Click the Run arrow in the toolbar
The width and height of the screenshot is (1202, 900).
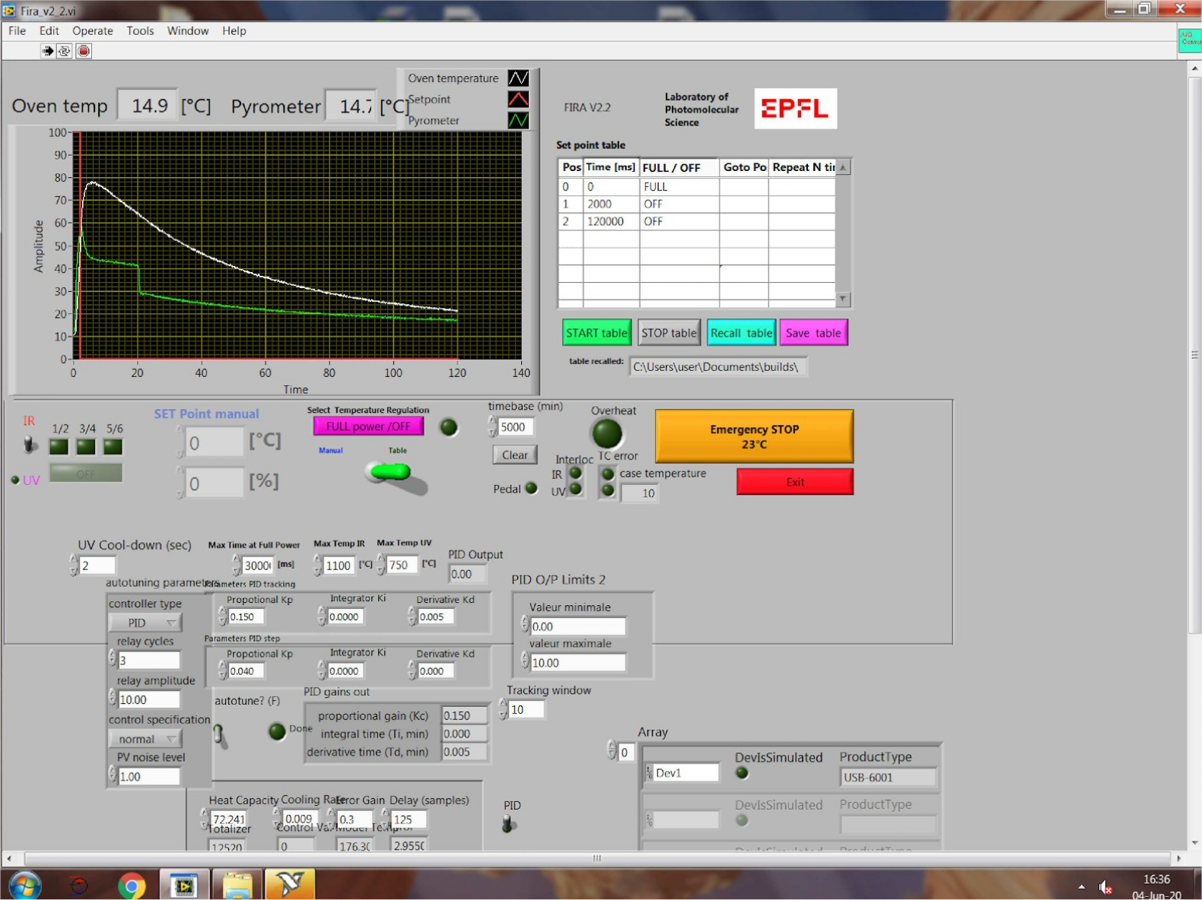click(48, 51)
